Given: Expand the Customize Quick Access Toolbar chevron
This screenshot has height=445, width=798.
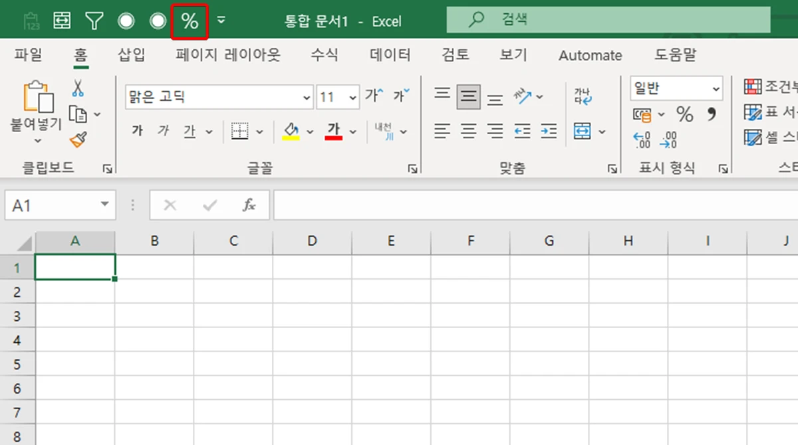Looking at the screenshot, I should tap(220, 21).
